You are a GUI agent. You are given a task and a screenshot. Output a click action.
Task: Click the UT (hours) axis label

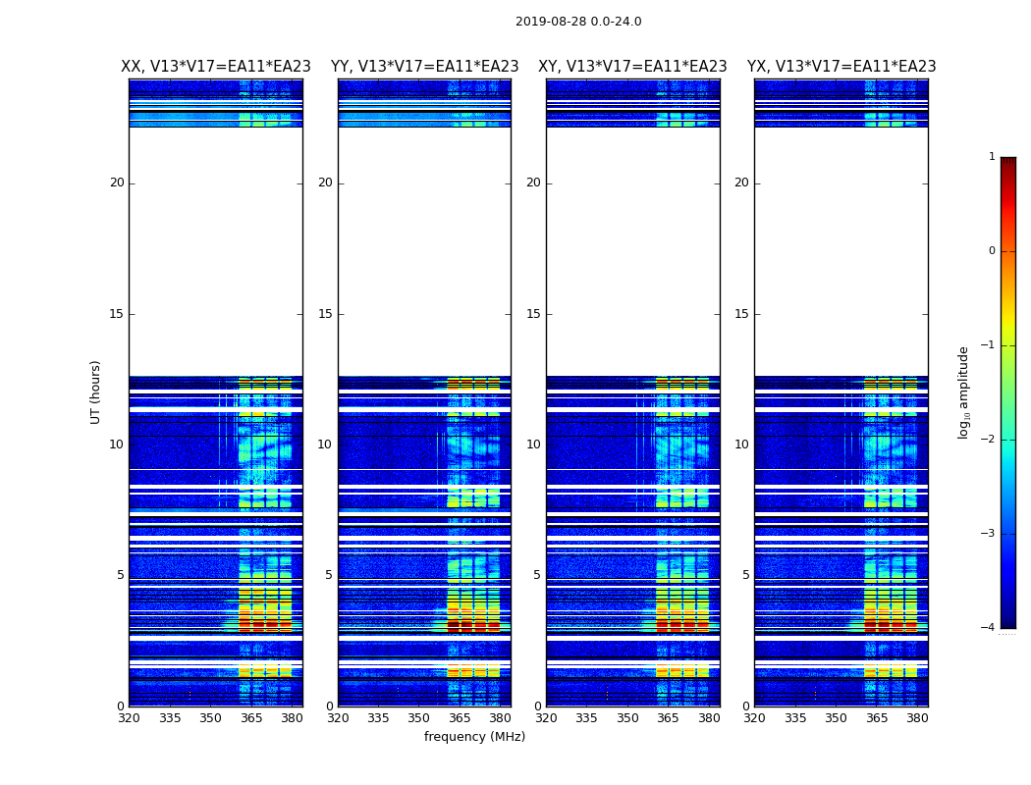click(x=96, y=392)
